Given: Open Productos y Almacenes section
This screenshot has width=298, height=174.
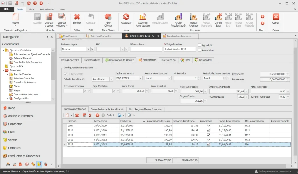Looking at the screenshot, I should pyautogui.click(x=24, y=156).
